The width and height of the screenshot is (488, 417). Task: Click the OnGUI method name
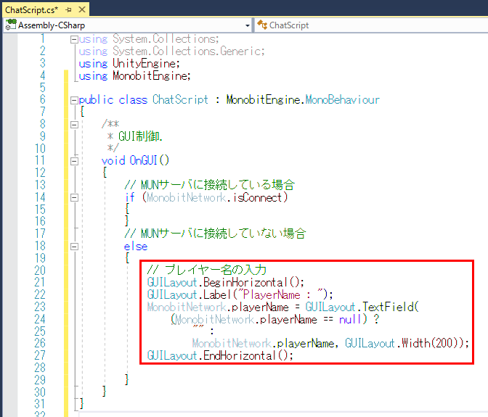[143, 161]
